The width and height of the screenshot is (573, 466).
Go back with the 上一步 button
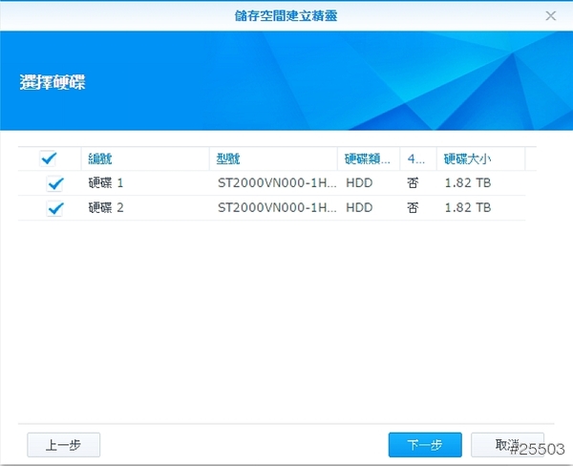coord(64,445)
